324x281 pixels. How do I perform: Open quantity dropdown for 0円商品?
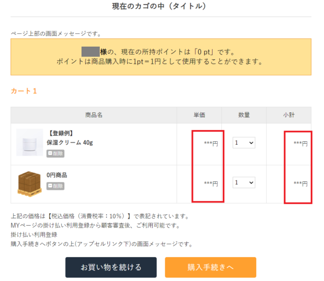coord(244,183)
